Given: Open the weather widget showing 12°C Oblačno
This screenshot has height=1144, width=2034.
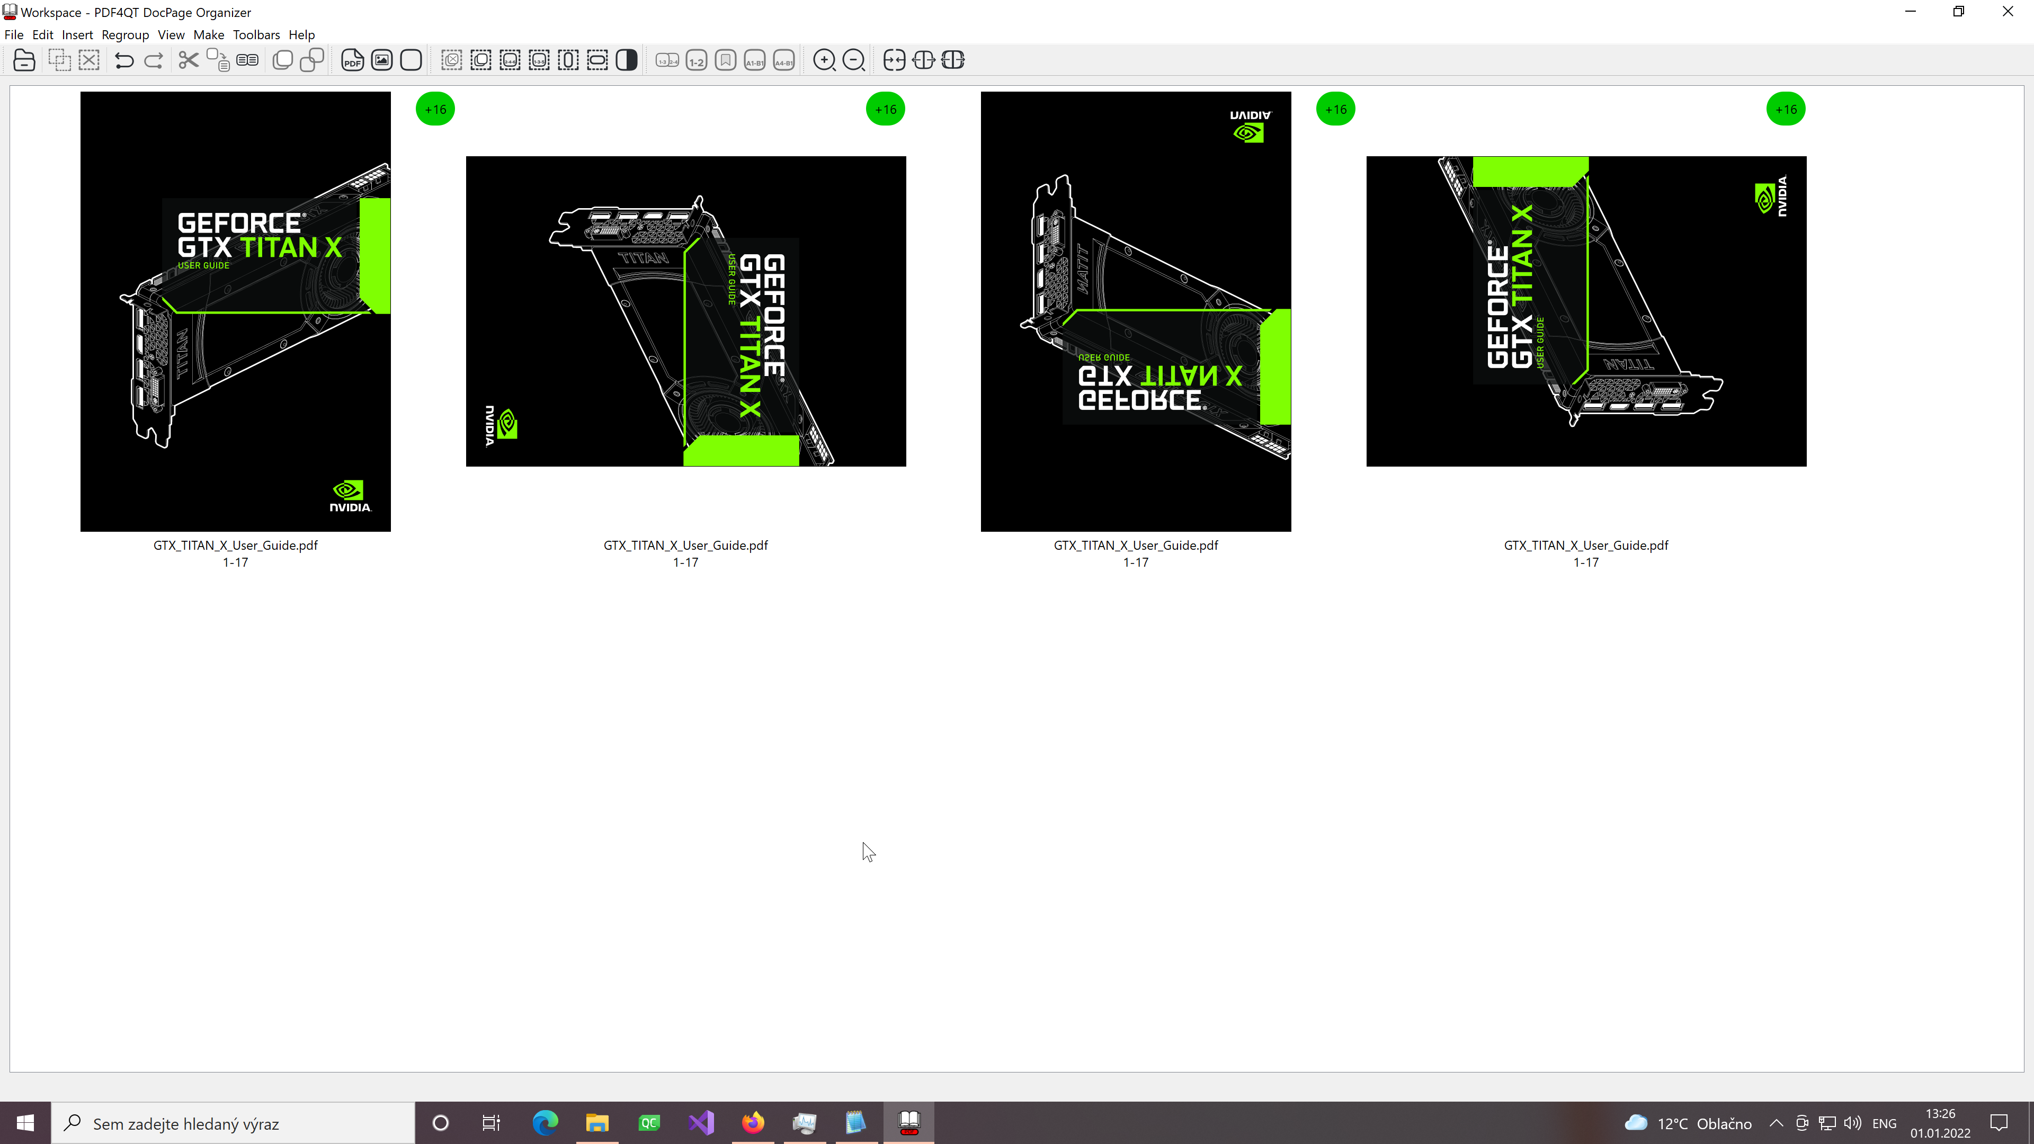Looking at the screenshot, I should coord(1688,1123).
